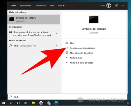Click the magnifier icon in the search box
The image size is (131, 106).
click(x=10, y=97)
